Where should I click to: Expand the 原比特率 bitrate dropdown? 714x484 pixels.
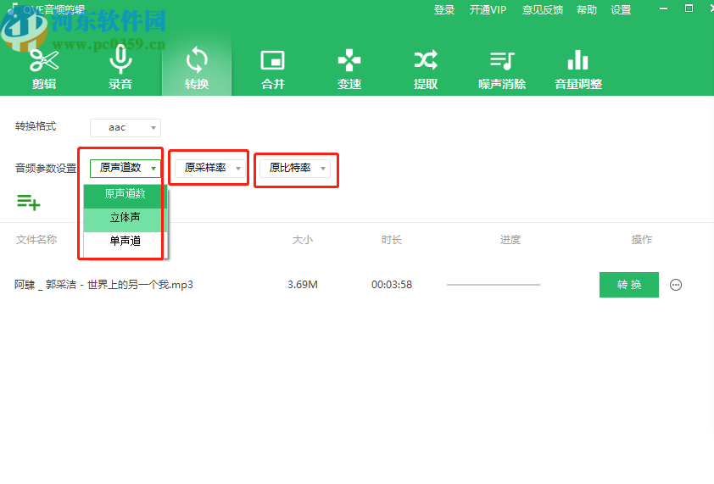294,169
